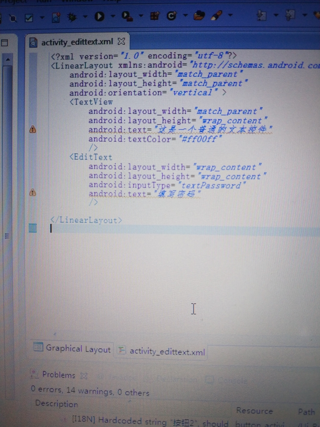This screenshot has width=320, height=427.
Task: Place cursor on the empty line after </LinearLayout>
Action: pos(185,229)
